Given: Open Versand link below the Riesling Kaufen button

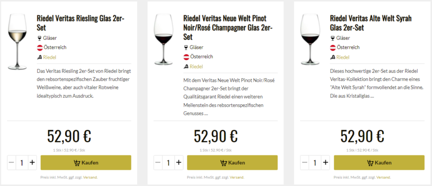Looking at the screenshot, I should pyautogui.click(x=90, y=177).
